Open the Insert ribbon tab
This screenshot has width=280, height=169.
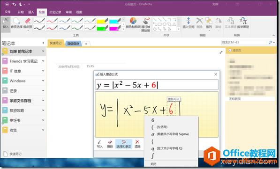(31, 12)
